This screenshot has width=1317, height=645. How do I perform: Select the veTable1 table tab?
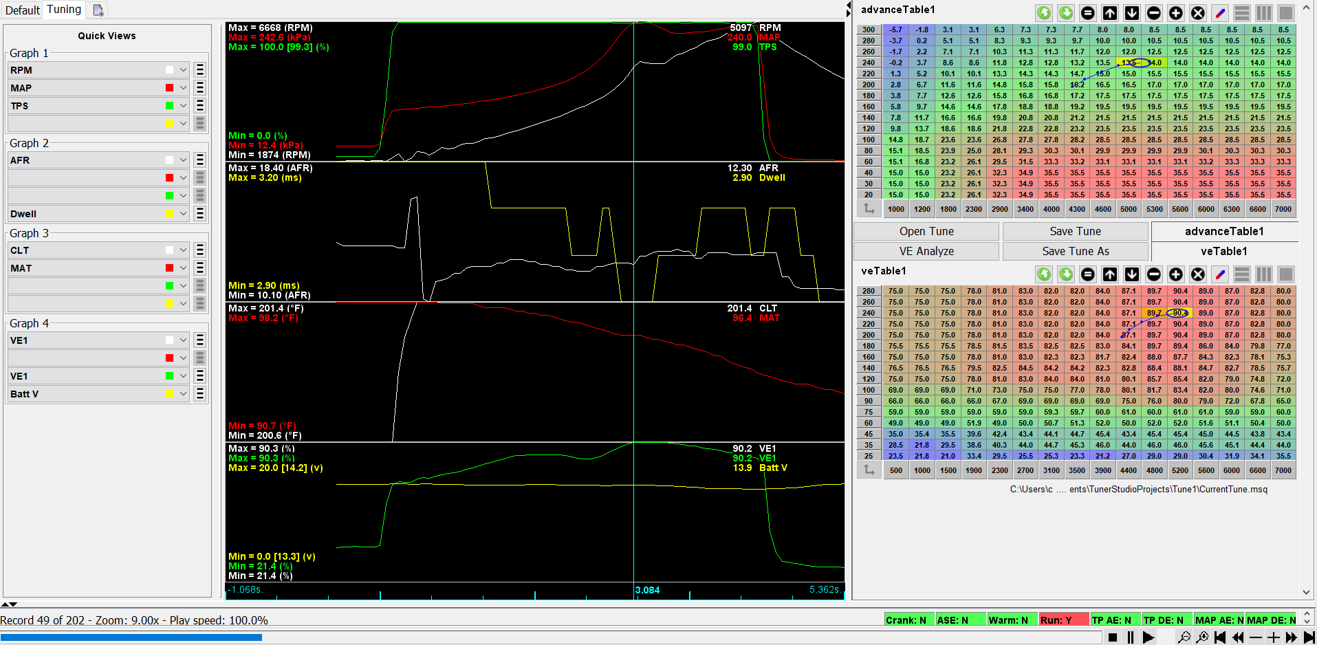1223,252
